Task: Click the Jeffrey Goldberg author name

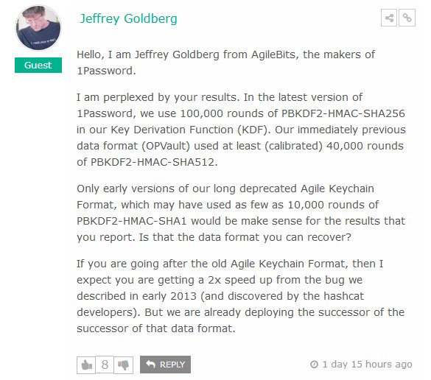Action: point(128,18)
